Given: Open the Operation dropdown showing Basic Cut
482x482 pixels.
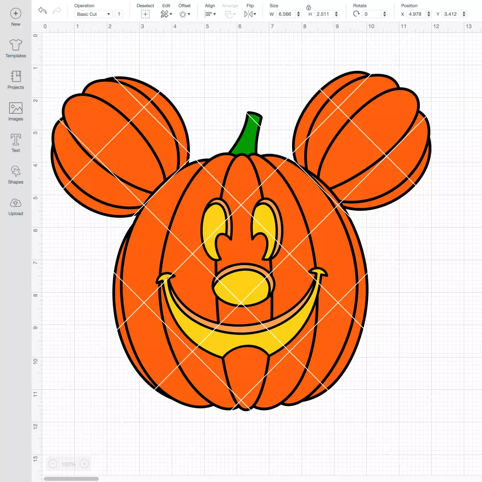Looking at the screenshot, I should click(94, 14).
